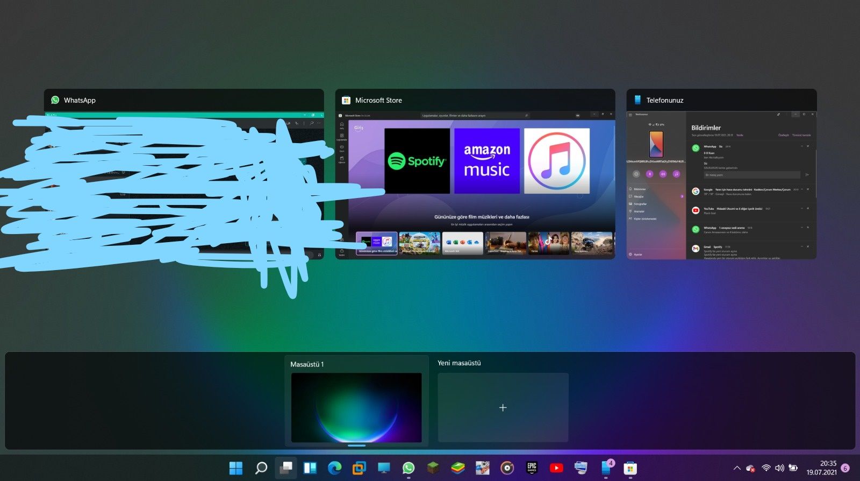Go to Home in Microsoft Store sidebar

pos(342,125)
